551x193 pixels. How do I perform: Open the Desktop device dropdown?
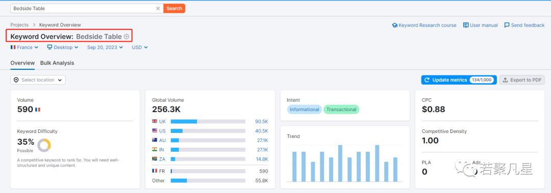[63, 47]
